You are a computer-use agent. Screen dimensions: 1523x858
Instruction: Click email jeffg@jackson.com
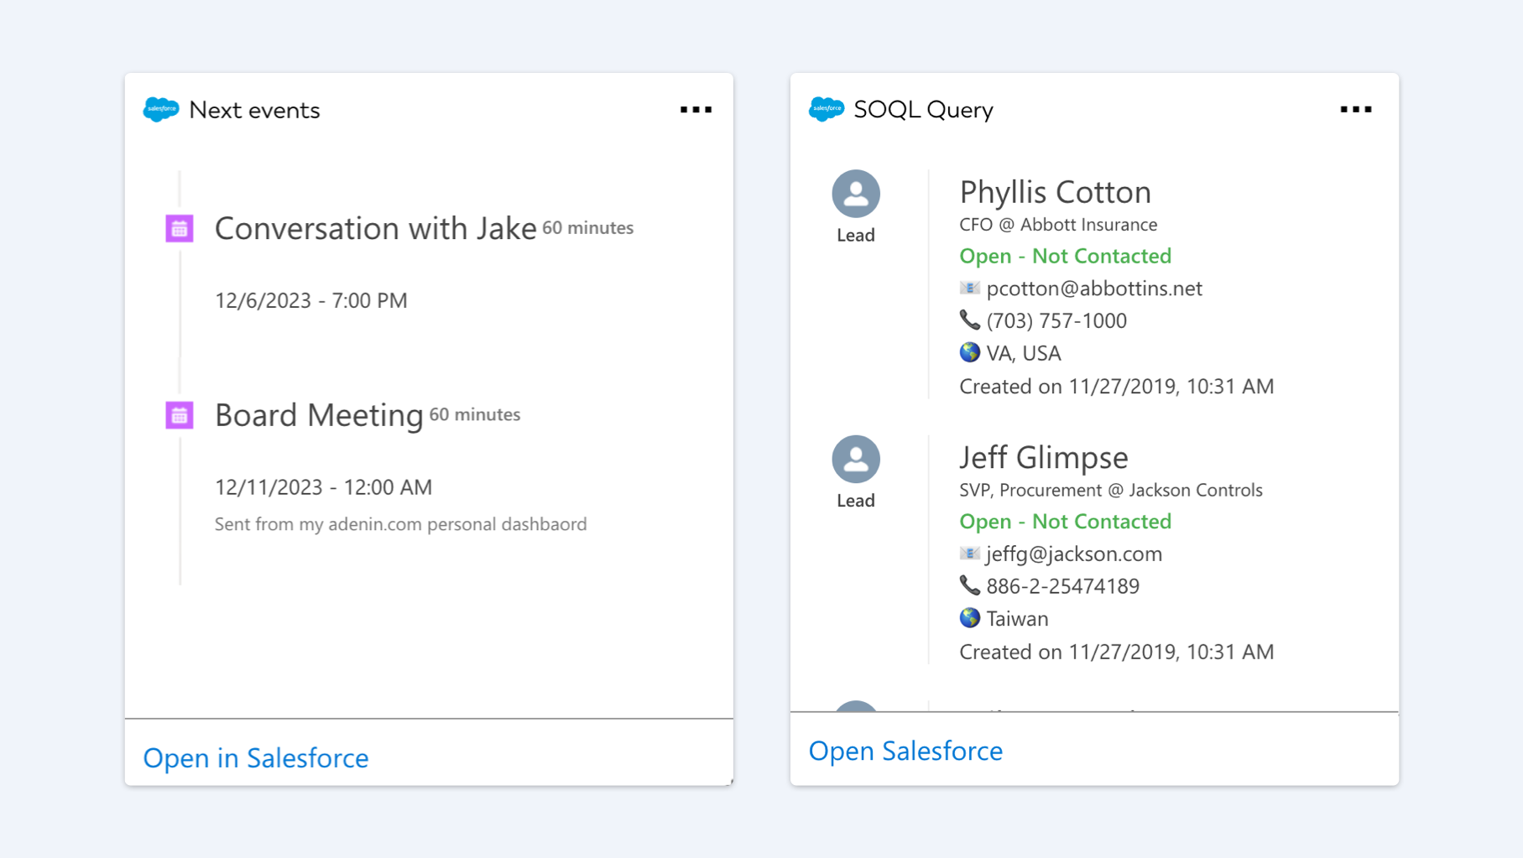pyautogui.click(x=1074, y=554)
